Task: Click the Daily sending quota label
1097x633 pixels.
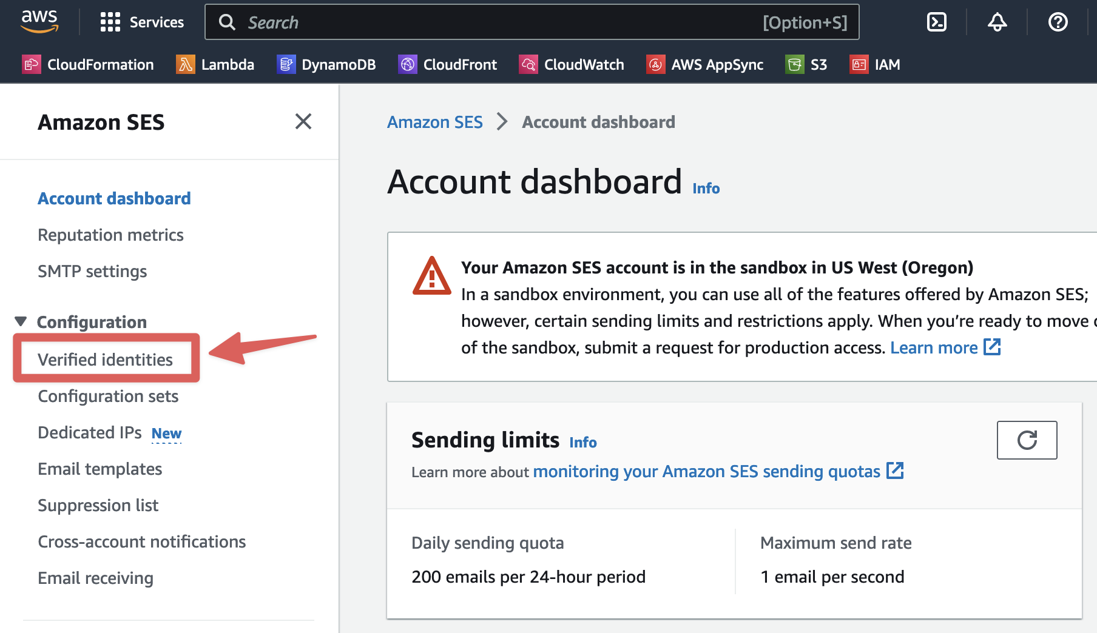Action: 488,543
